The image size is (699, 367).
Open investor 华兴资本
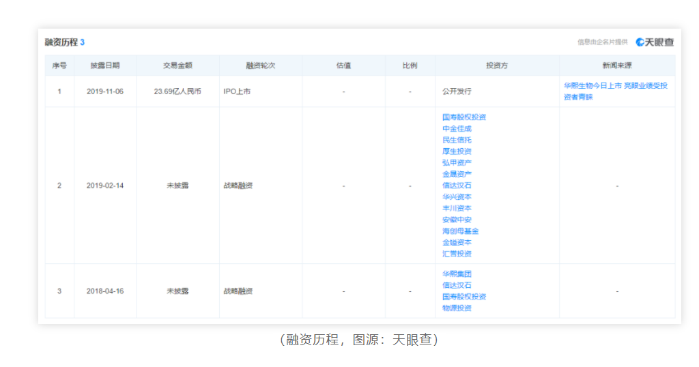coord(457,196)
